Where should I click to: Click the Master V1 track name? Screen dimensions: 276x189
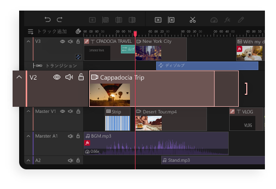point(45,111)
